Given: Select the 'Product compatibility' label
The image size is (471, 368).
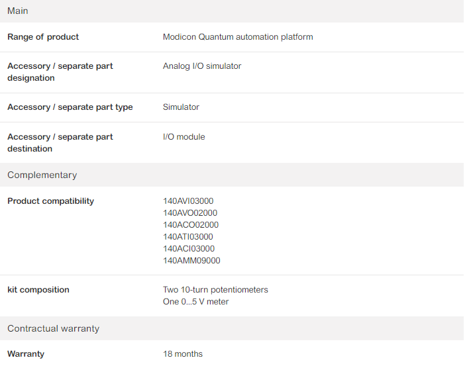Looking at the screenshot, I should click(50, 201).
